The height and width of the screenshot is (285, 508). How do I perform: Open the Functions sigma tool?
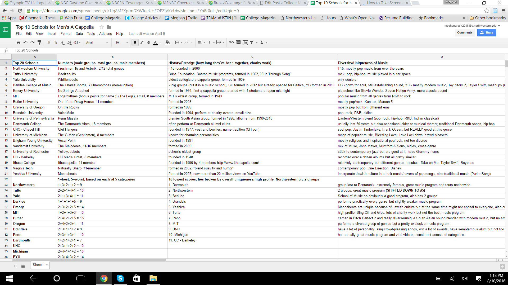click(x=262, y=42)
